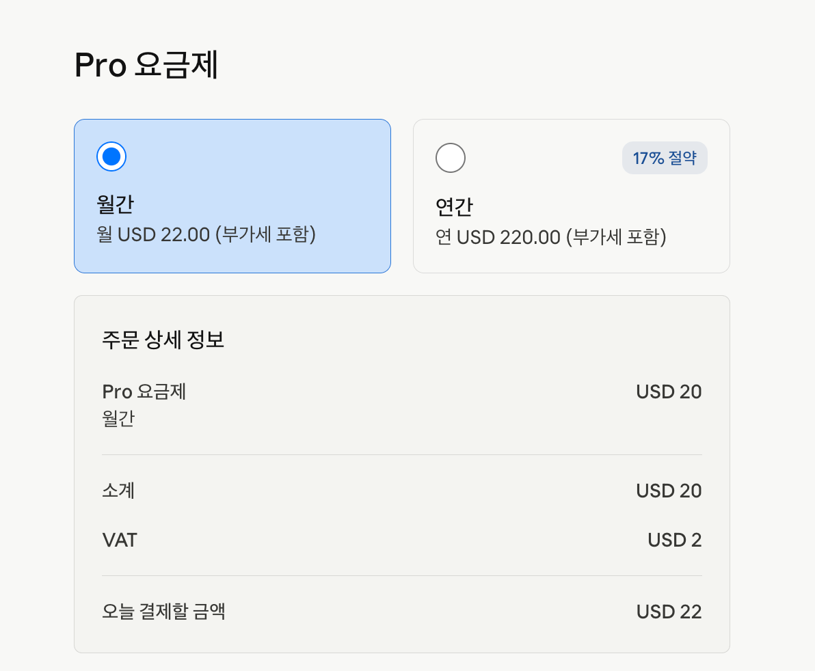Click the 월 USD 22.00 (부가세 포함) text
Screen dimensions: 815x671
[206, 234]
